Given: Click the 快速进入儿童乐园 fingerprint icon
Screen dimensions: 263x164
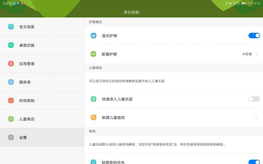Looking at the screenshot, I should point(93,99).
